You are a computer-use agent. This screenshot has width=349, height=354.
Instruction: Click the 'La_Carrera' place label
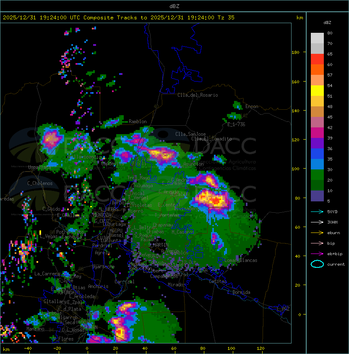click(47, 274)
